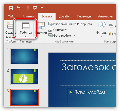Click the Save icon in quick access toolbar
The width and height of the screenshot is (120, 111).
tap(11, 8)
